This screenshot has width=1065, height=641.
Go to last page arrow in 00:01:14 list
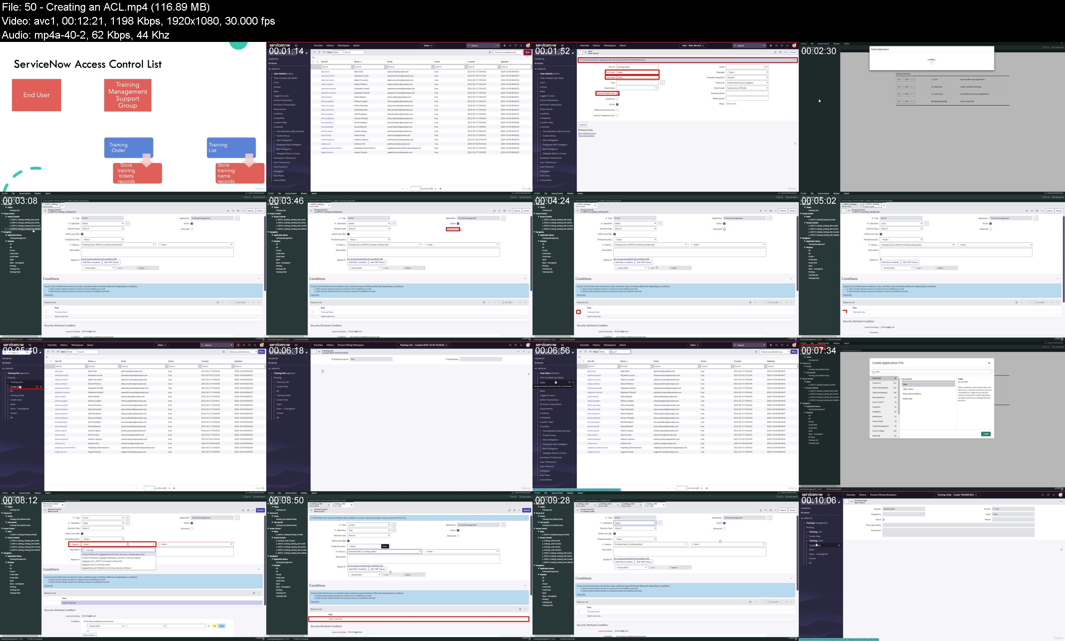coord(440,189)
